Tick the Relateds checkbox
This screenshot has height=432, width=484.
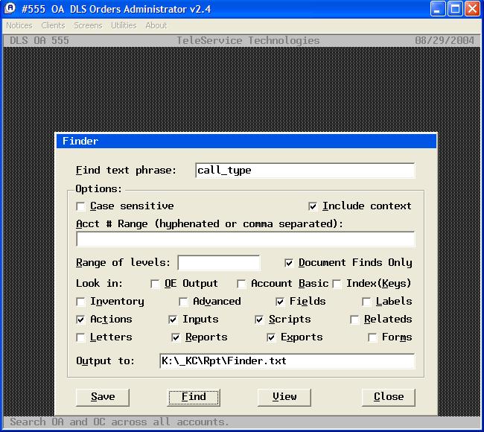pyautogui.click(x=354, y=320)
